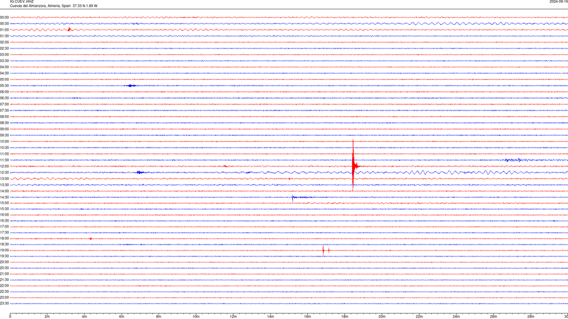Select the 16:30 trace time label
Screen dimensions: 568x319
pyautogui.click(x=4, y=220)
